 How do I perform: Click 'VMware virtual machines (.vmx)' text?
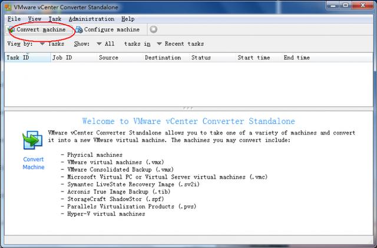(x=115, y=162)
